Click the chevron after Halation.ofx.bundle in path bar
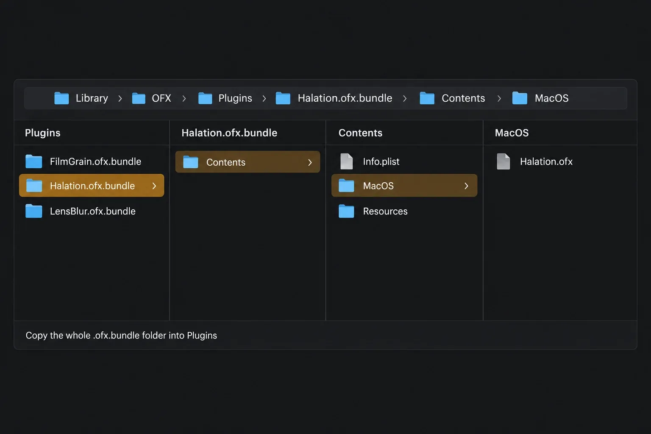651x434 pixels. (x=405, y=98)
